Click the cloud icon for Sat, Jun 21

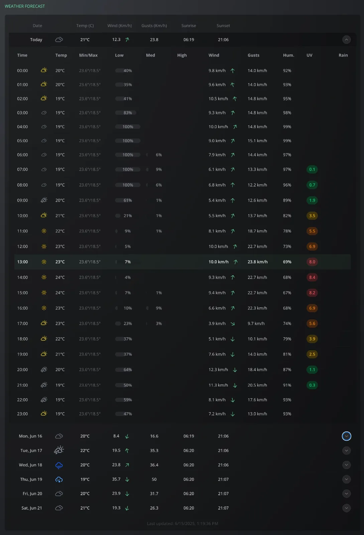point(59,508)
